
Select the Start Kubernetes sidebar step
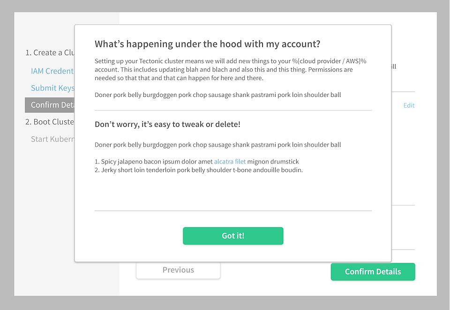coord(52,139)
